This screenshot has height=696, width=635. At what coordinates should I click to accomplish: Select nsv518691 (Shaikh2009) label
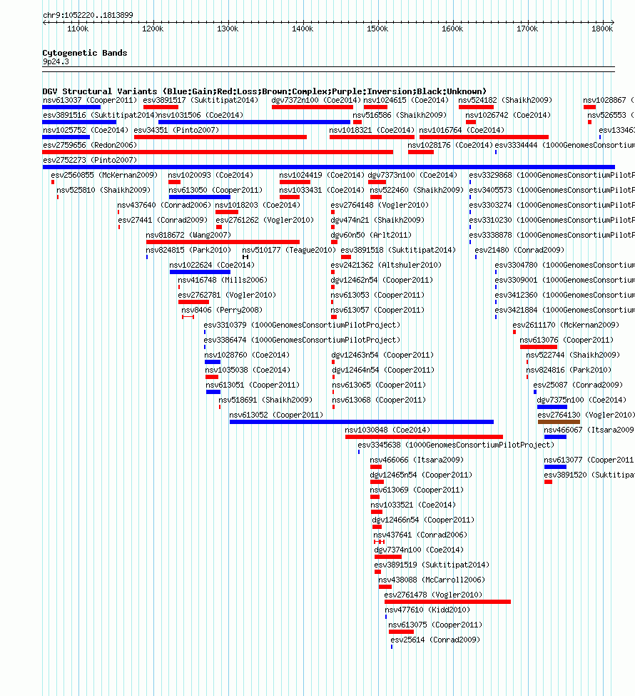265,400
